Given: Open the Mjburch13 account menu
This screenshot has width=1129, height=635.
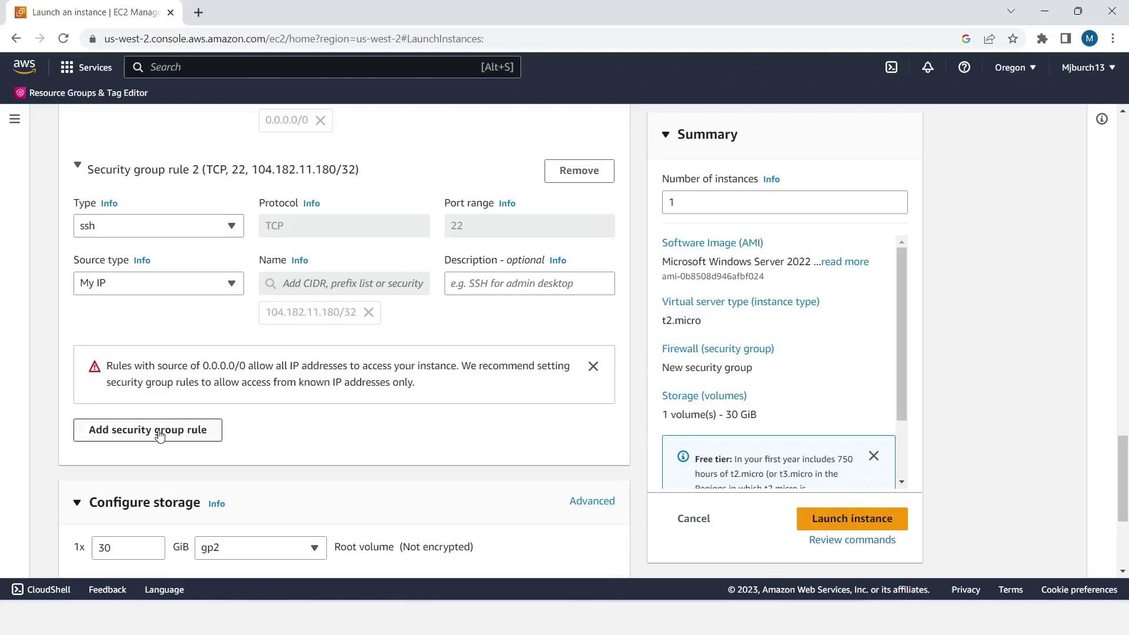Looking at the screenshot, I should coord(1087,67).
